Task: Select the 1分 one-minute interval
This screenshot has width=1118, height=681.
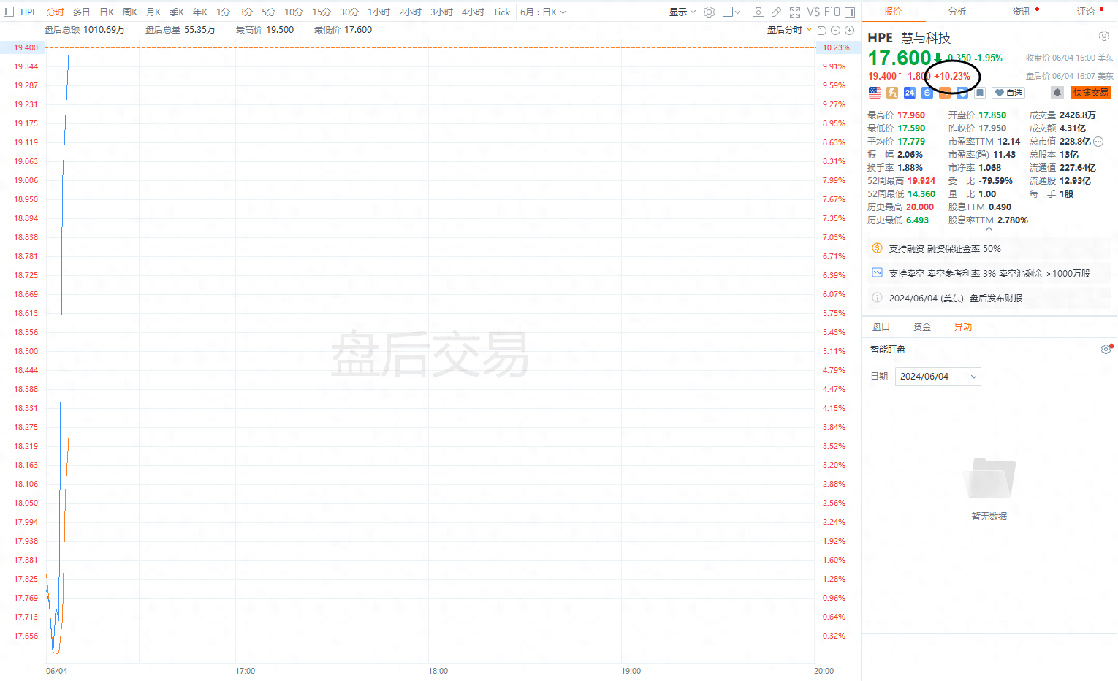Action: (223, 12)
